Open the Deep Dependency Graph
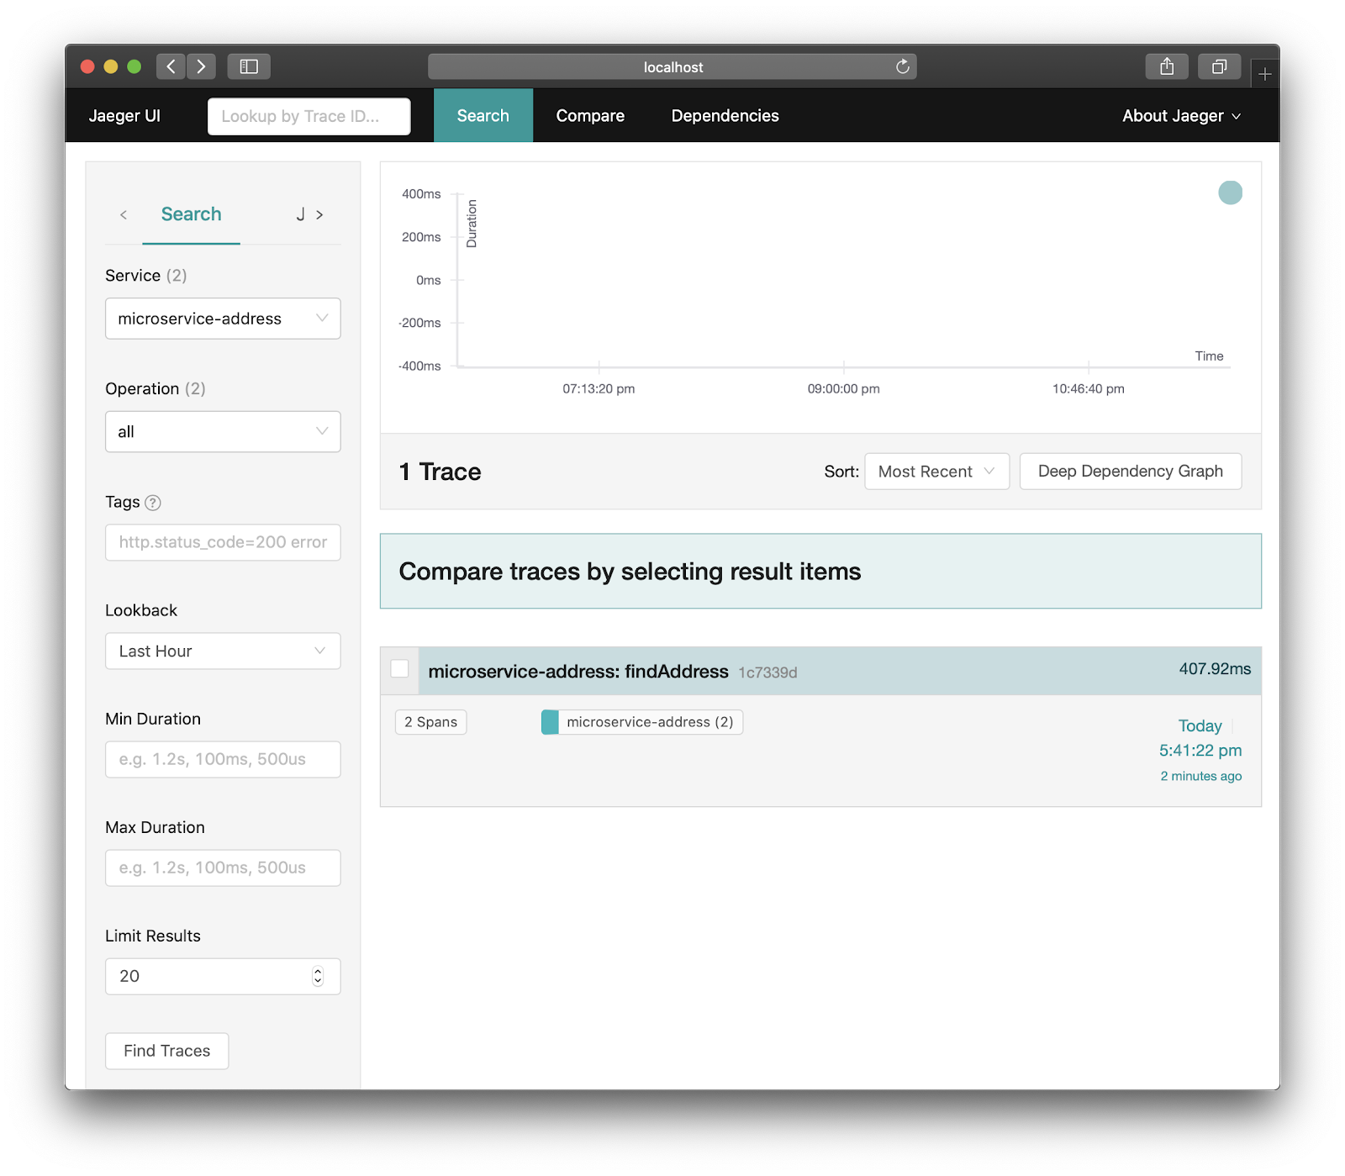Screen dimensions: 1345x1176 [x=1130, y=472]
